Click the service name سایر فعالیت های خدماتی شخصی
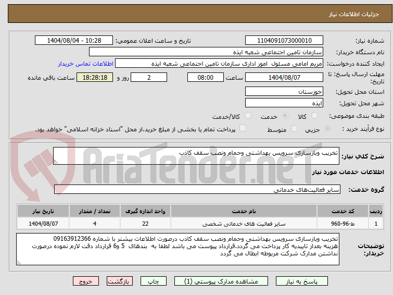 click(x=244, y=224)
